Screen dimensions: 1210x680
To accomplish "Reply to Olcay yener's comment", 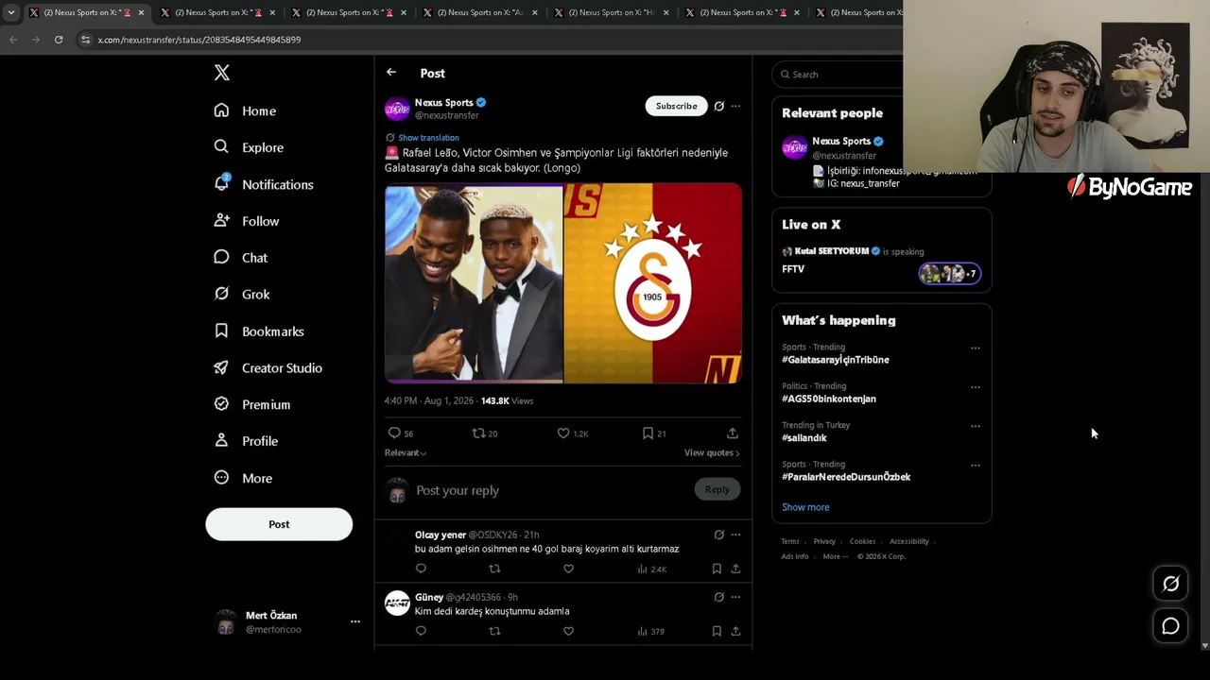I will click(421, 569).
